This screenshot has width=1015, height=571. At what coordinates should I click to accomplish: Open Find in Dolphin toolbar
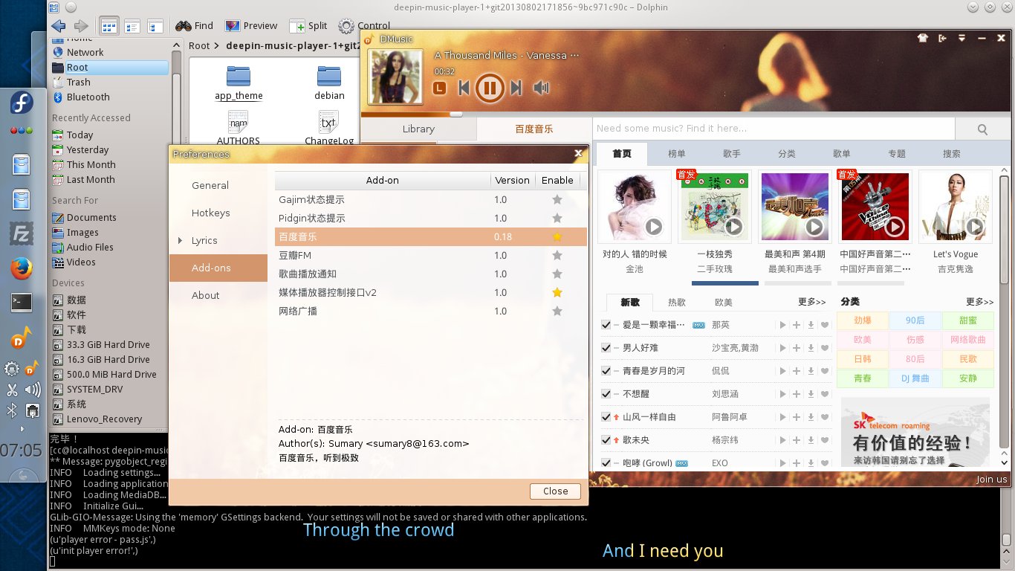tap(194, 26)
